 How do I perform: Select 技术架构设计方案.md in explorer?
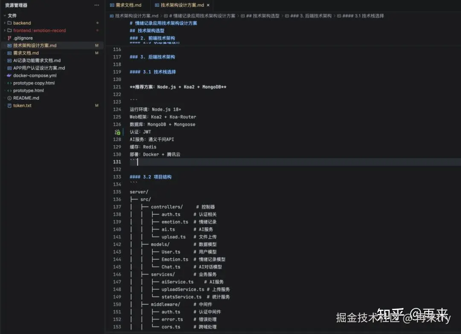pos(35,45)
